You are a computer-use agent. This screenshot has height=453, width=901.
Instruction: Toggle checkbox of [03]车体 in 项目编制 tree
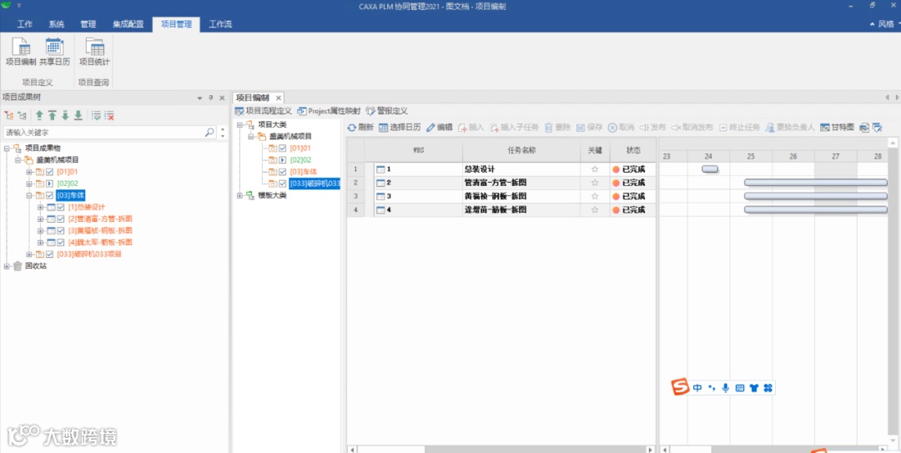[x=283, y=172]
